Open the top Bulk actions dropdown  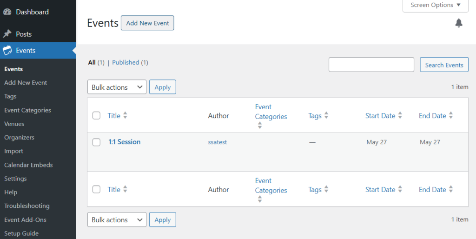tap(117, 87)
